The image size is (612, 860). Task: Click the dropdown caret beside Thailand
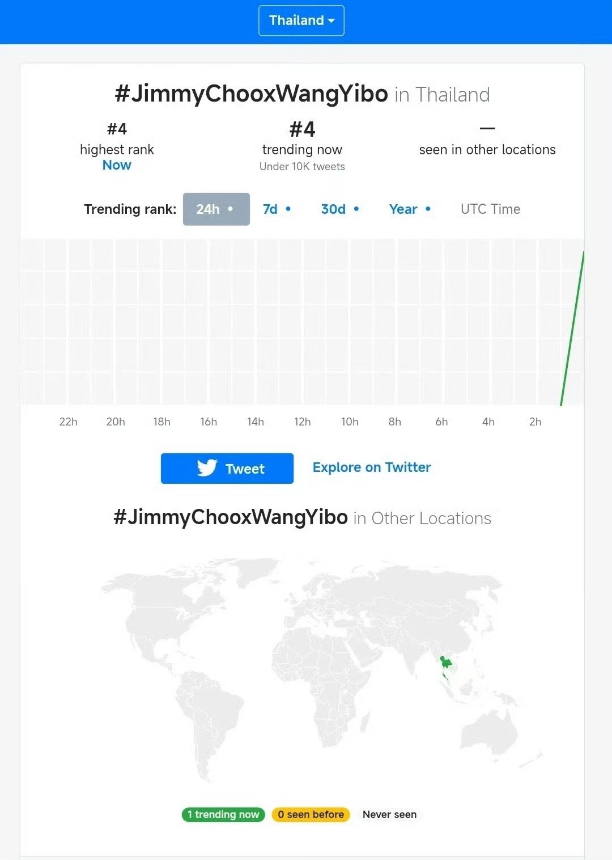tap(331, 21)
